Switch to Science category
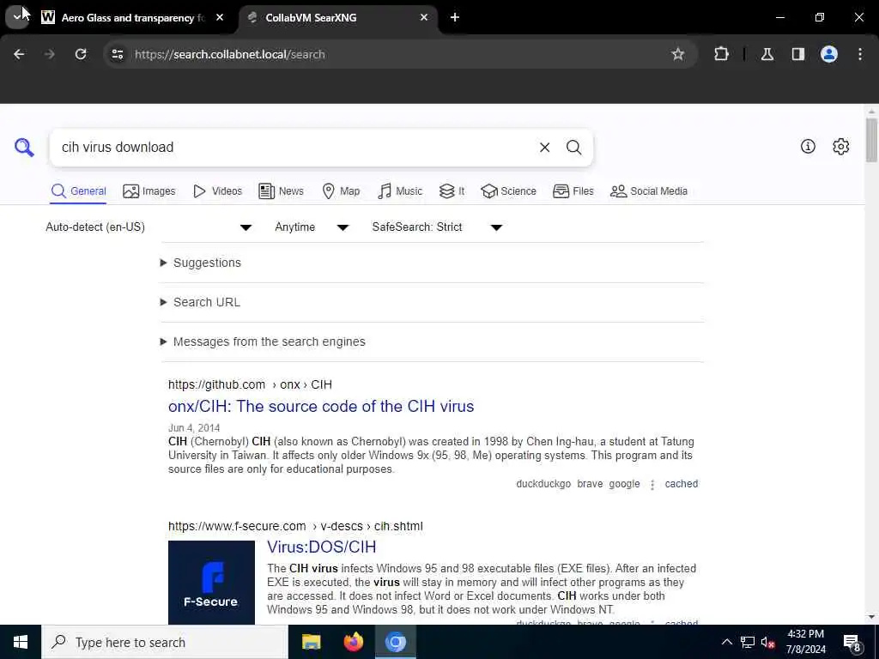Image resolution: width=879 pixels, height=659 pixels. pyautogui.click(x=508, y=191)
